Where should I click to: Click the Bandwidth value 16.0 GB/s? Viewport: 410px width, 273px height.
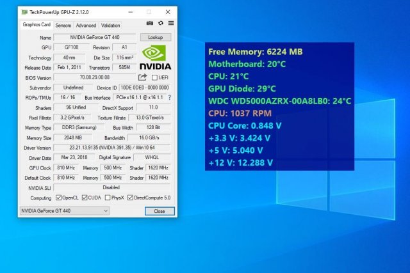tap(149, 137)
